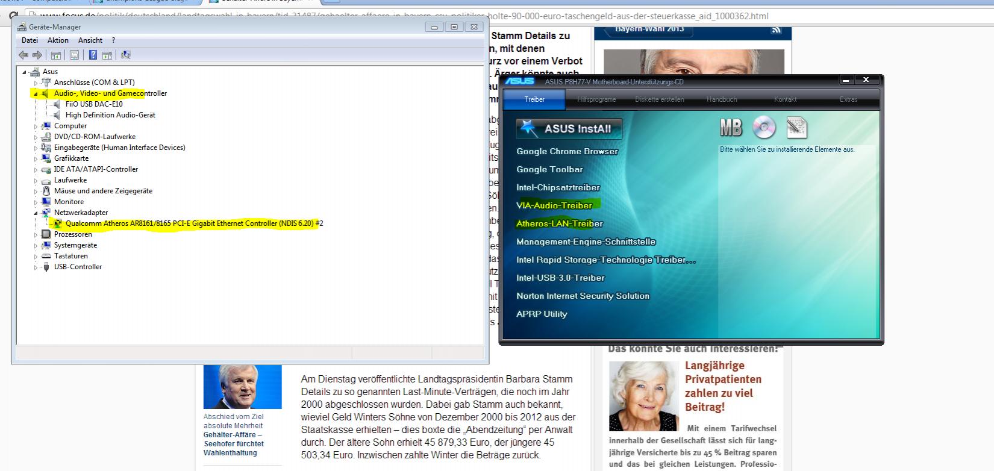Open the ? help menu in Geräte-Manager

click(113, 40)
